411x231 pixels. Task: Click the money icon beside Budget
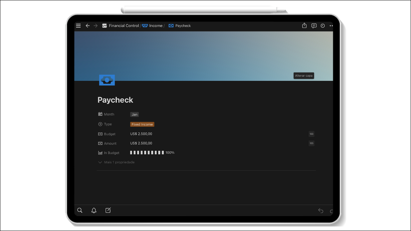click(x=100, y=134)
